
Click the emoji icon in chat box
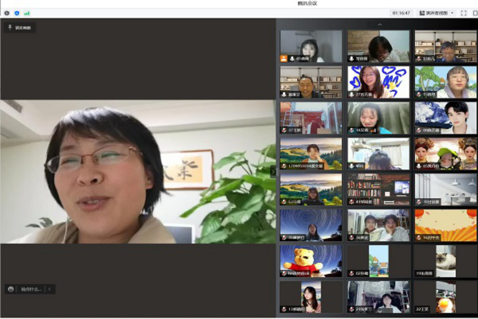pyautogui.click(x=10, y=289)
